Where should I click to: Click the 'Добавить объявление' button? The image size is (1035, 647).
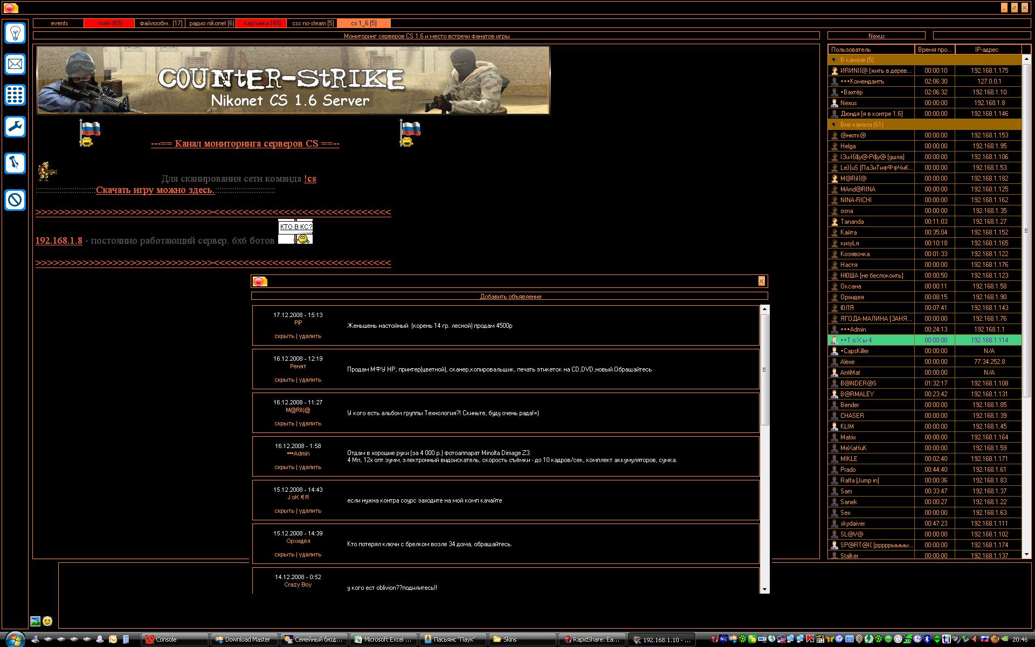coord(510,297)
